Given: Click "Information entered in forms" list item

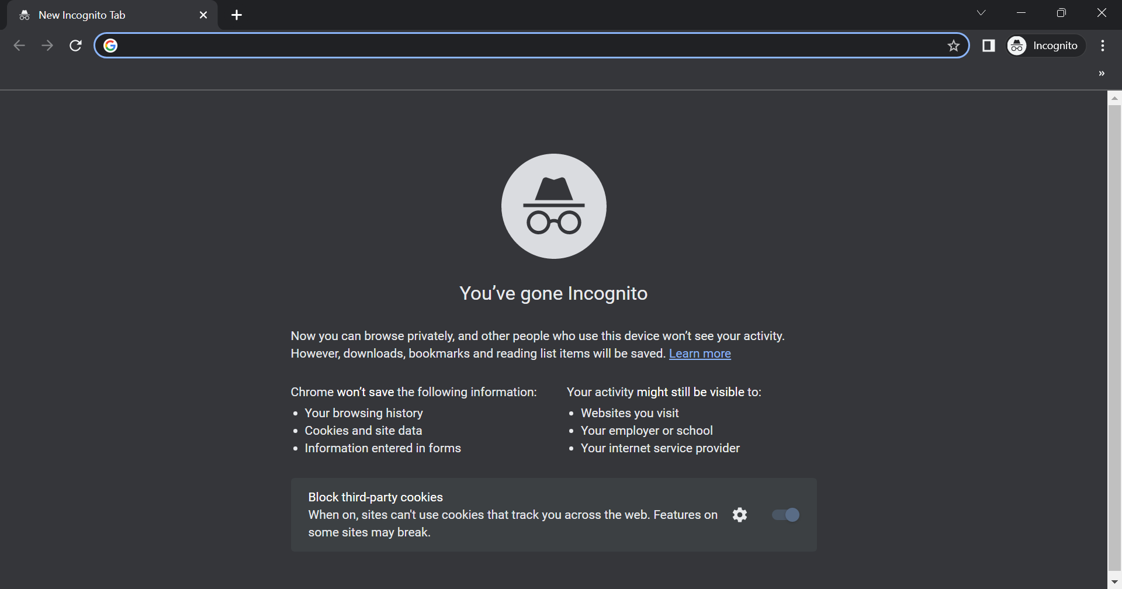Looking at the screenshot, I should coord(383,448).
